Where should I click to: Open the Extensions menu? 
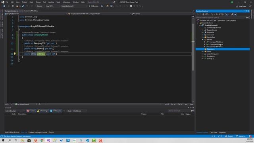click(66, 2)
